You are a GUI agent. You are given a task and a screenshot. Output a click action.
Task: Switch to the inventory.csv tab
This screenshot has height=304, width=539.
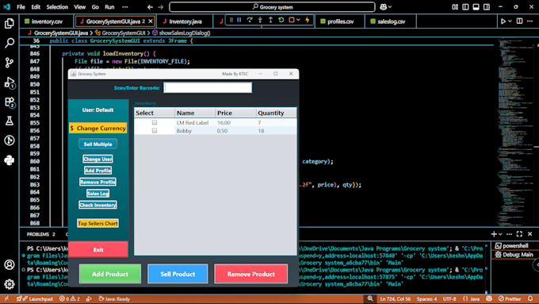[47, 21]
